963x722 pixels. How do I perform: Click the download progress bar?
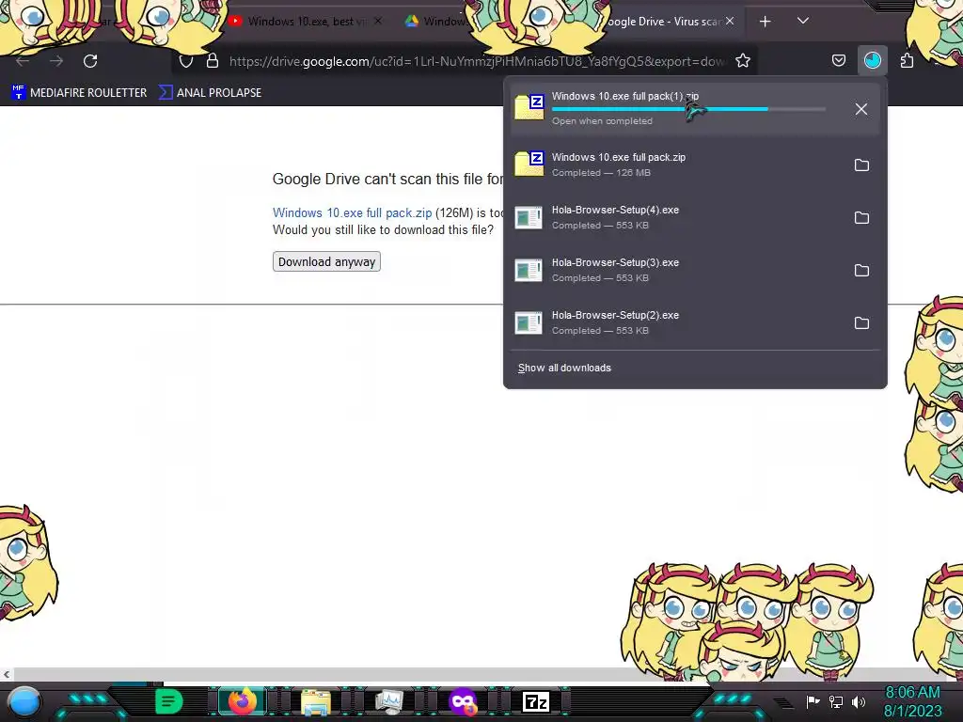pyautogui.click(x=688, y=109)
